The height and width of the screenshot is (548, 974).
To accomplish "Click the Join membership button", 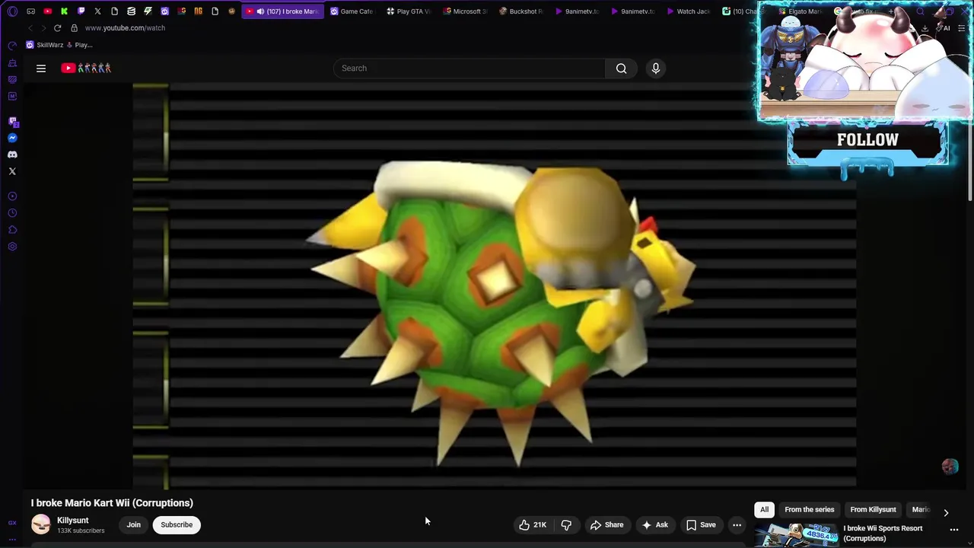I will (x=133, y=524).
